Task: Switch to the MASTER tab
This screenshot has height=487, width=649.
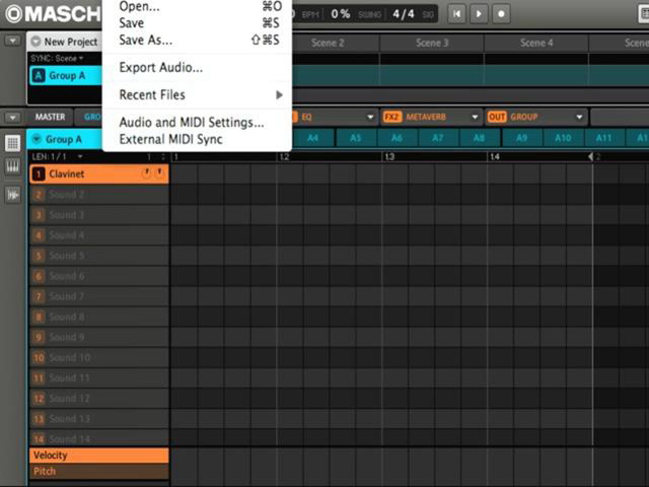Action: [x=50, y=117]
